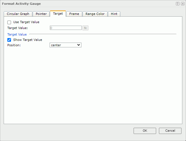Select the Target tab
The image size is (186, 141).
(58, 14)
